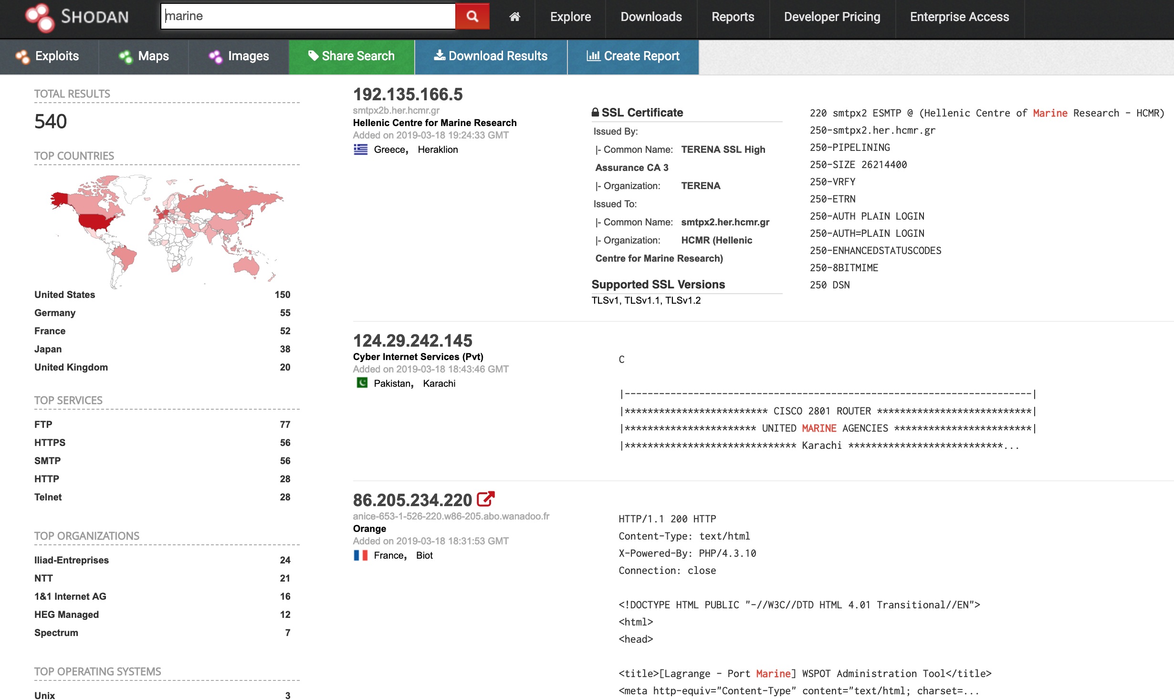Open external link icon next to 86.205.234.220

[486, 499]
